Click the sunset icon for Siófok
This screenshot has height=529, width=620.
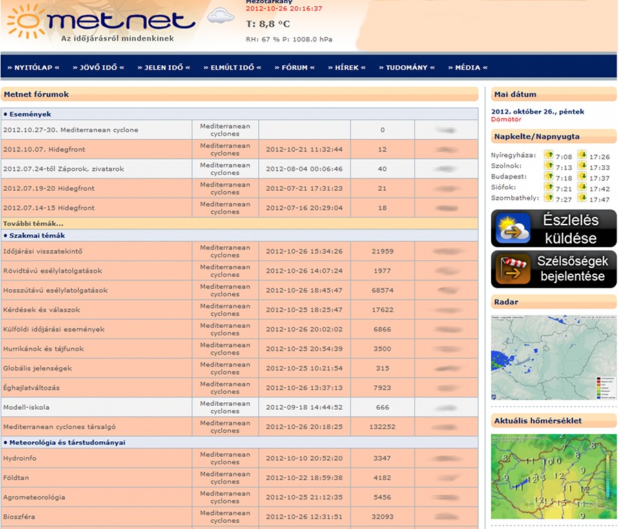(x=581, y=188)
